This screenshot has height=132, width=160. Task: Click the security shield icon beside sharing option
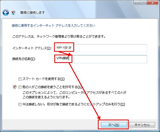click(15, 87)
